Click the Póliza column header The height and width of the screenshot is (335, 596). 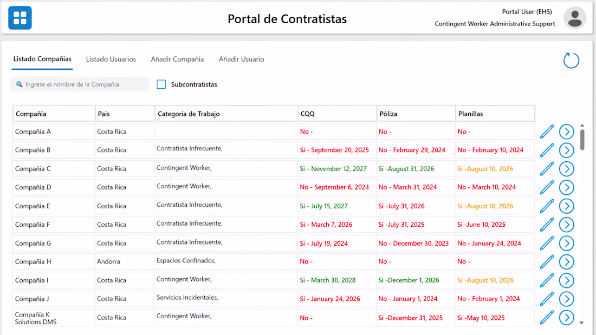tap(416, 114)
